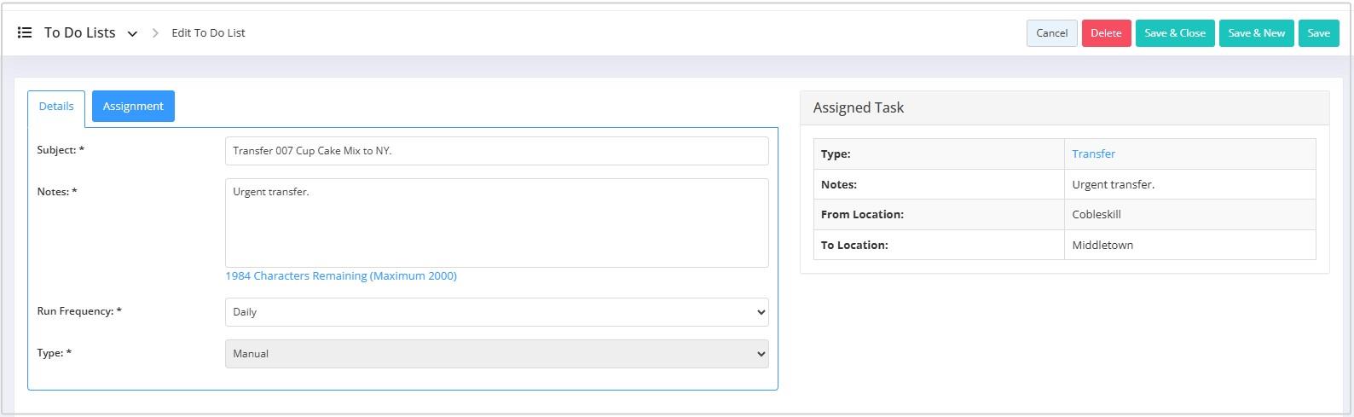
Task: Click the Save & New button
Action: pos(1256,33)
